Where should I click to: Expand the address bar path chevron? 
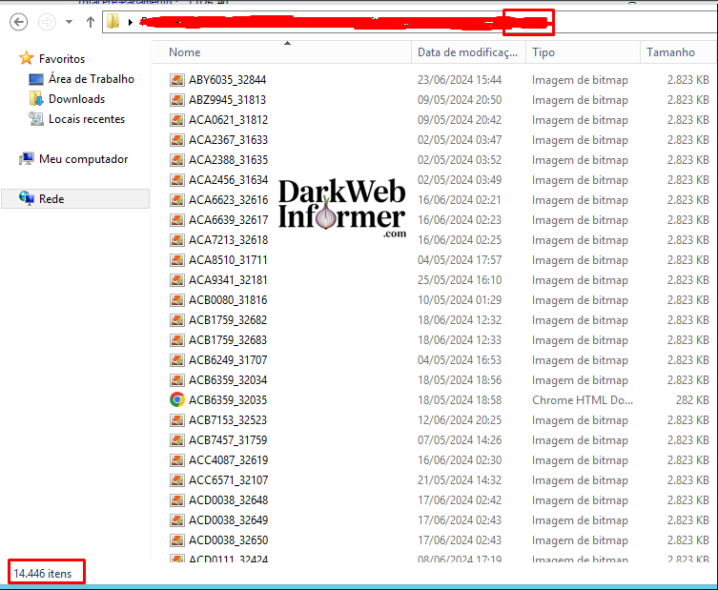[x=131, y=22]
